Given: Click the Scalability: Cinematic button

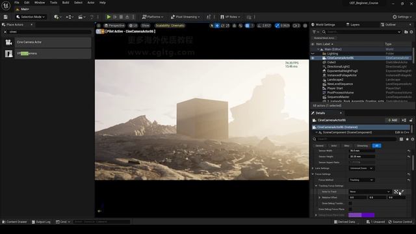Looking at the screenshot, I should click(170, 26).
